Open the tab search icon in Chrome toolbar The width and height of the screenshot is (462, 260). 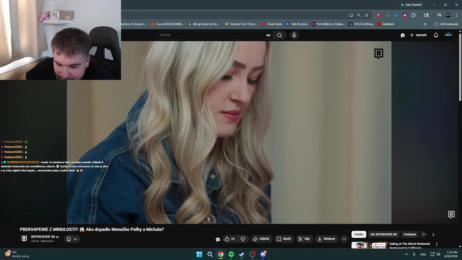[x=426, y=15]
